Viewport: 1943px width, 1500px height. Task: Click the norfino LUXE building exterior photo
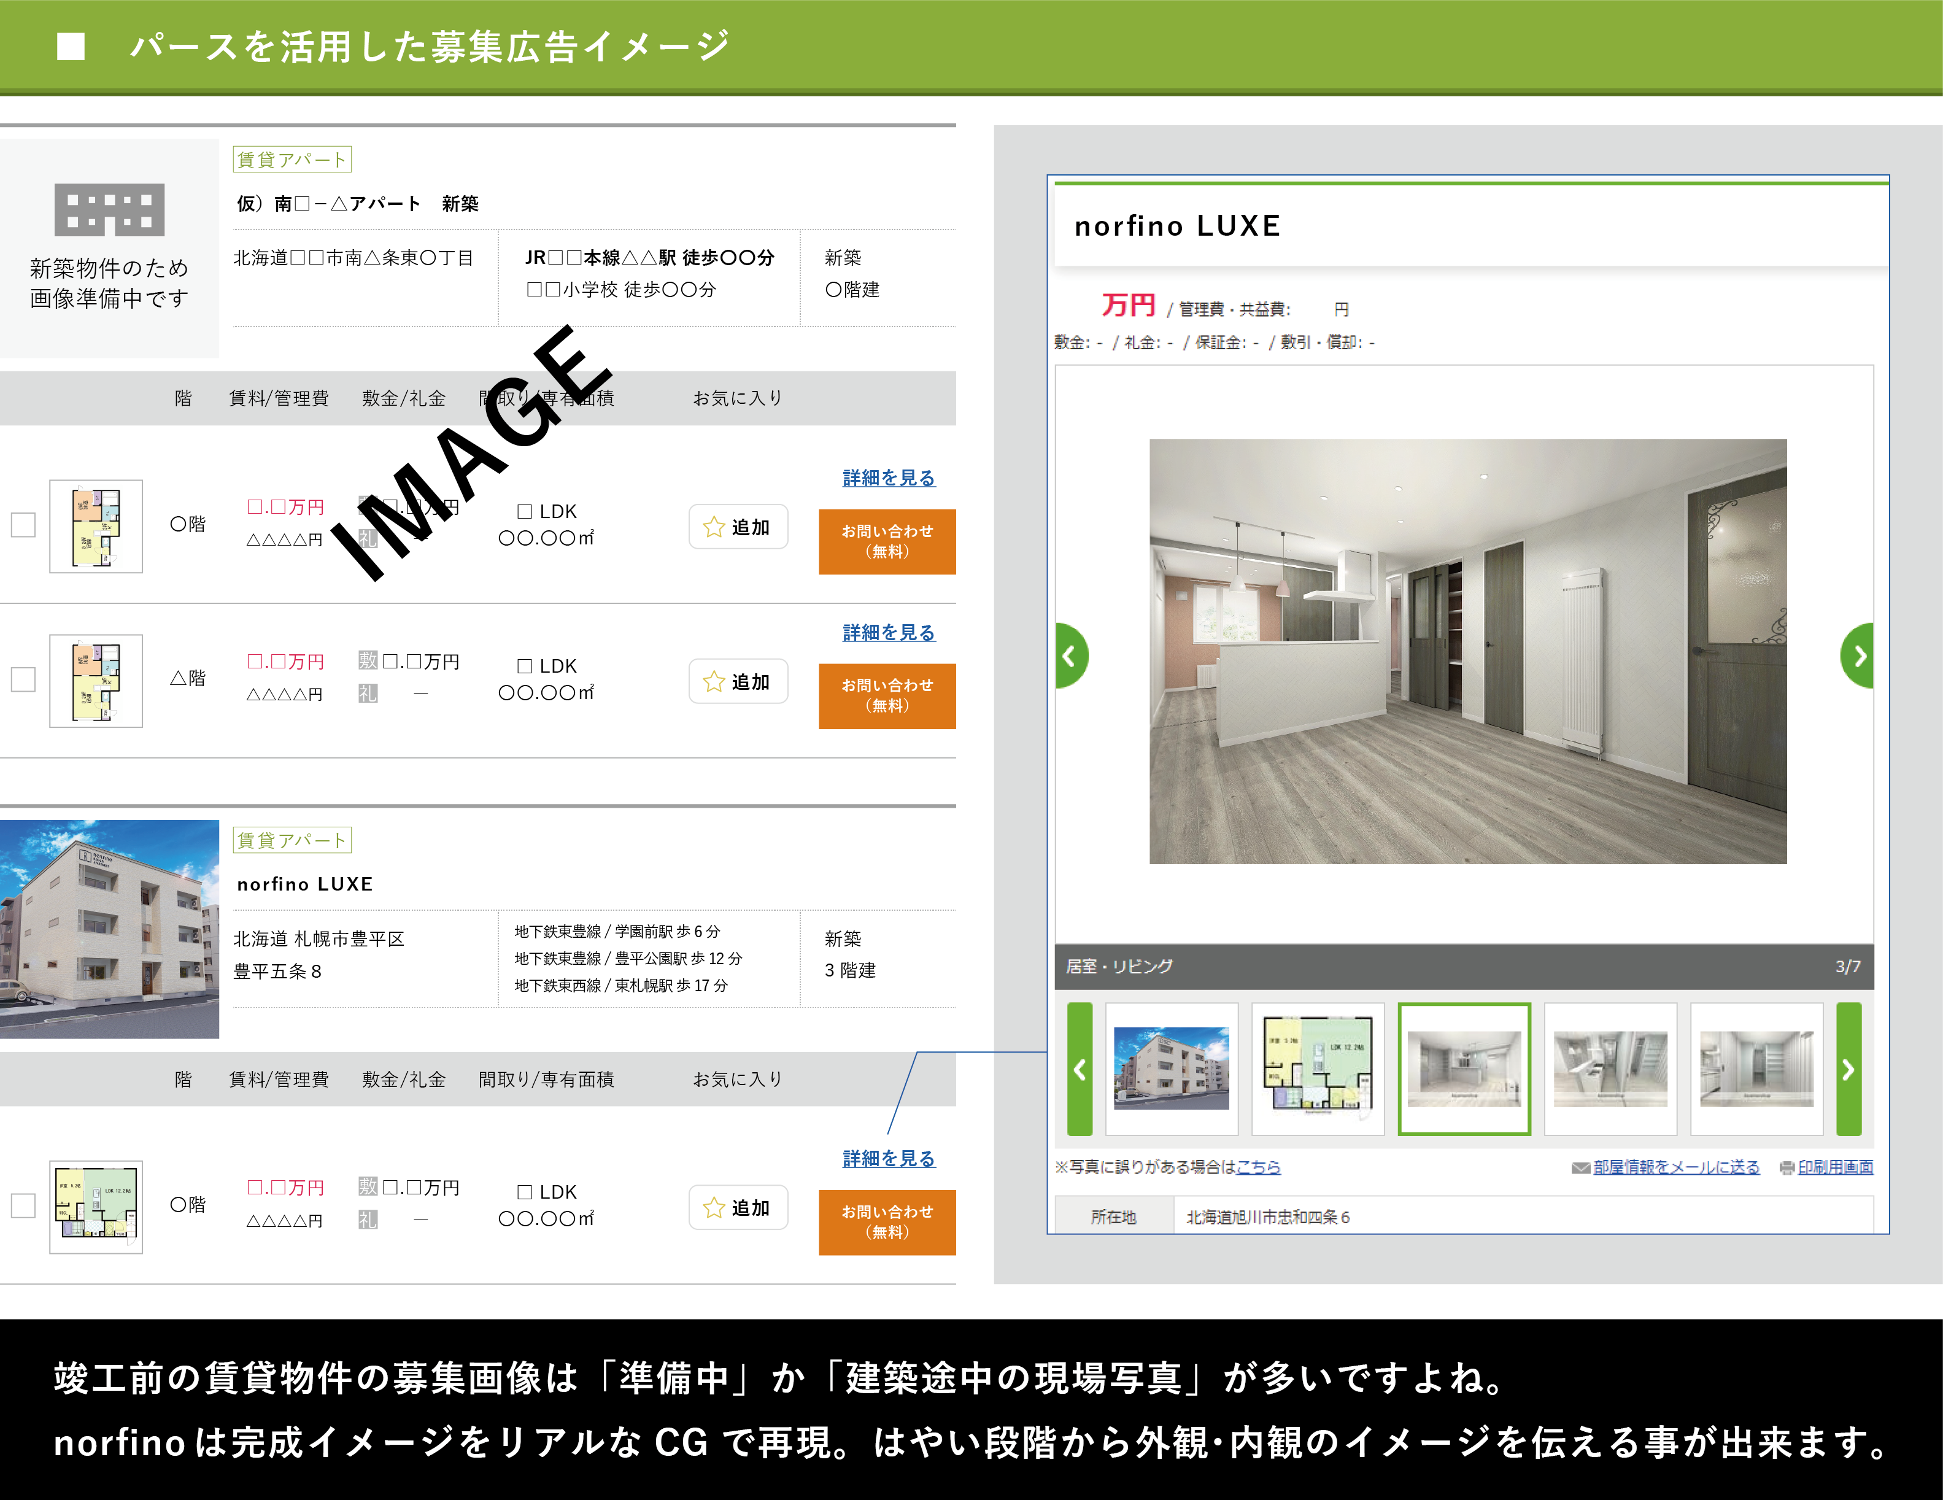click(109, 929)
